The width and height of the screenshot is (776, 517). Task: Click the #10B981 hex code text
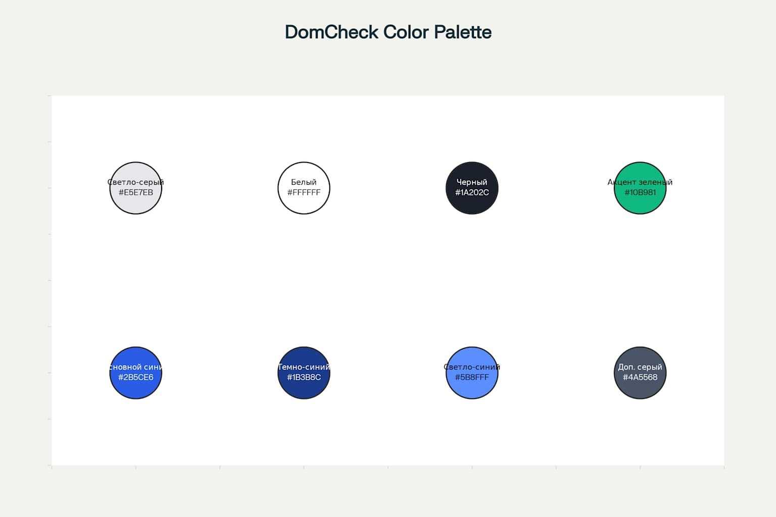pos(640,192)
